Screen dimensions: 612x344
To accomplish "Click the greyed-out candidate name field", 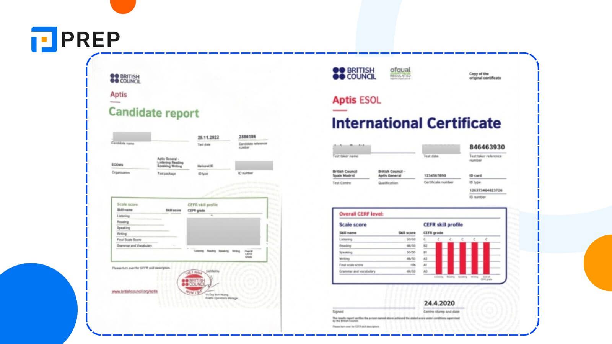I will pyautogui.click(x=132, y=136).
